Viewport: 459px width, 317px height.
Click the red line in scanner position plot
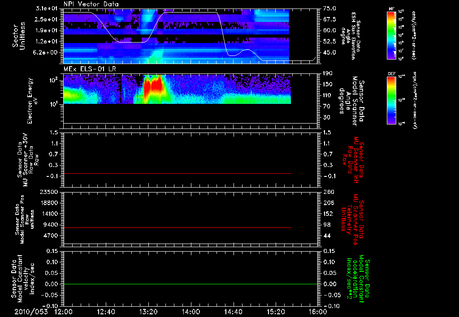[x=178, y=227]
